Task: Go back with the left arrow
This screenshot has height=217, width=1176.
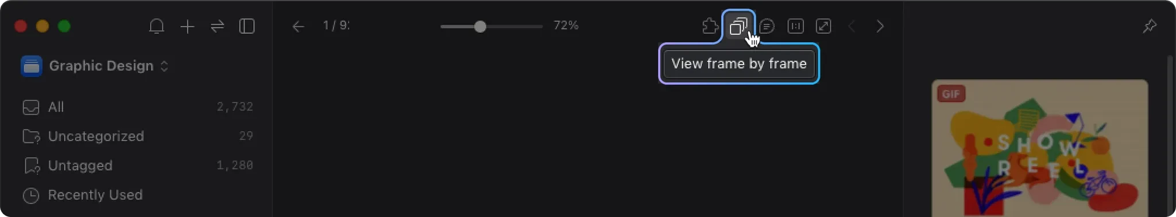Action: 298,26
